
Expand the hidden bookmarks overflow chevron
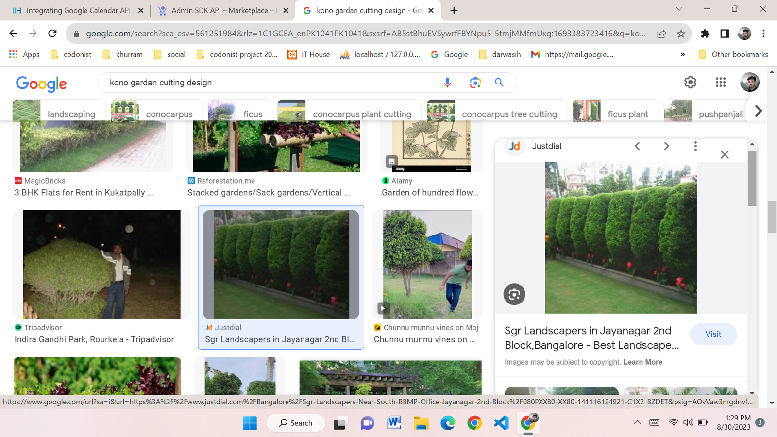683,54
